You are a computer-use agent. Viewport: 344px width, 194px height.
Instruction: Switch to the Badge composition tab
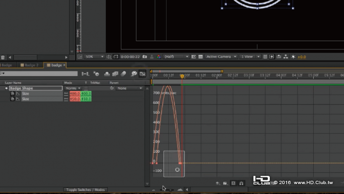(7, 65)
